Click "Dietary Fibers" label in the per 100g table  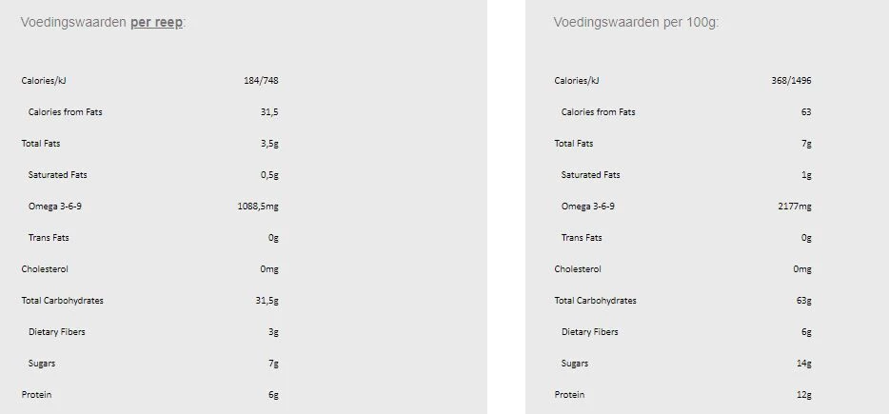point(589,332)
